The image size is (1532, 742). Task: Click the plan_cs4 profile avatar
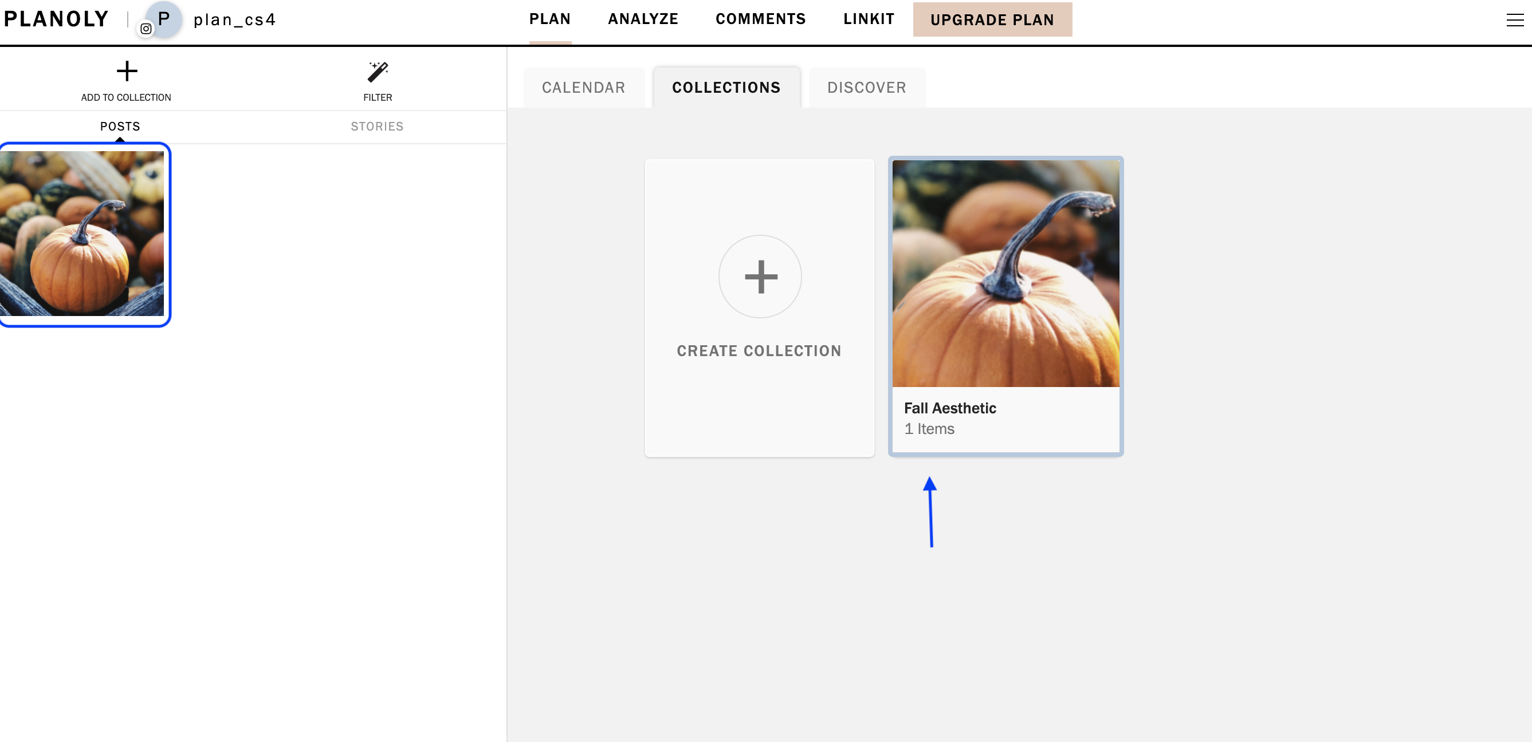[x=164, y=19]
